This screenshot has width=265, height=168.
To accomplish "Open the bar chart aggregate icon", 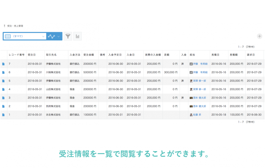I will (x=78, y=36).
